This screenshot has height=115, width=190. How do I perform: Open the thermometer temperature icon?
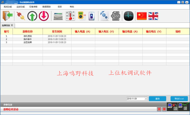(x=70, y=16)
